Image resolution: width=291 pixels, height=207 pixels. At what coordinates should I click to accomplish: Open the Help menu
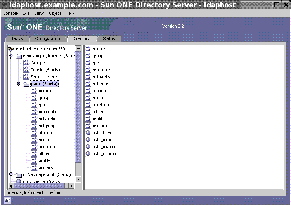[x=70, y=13]
